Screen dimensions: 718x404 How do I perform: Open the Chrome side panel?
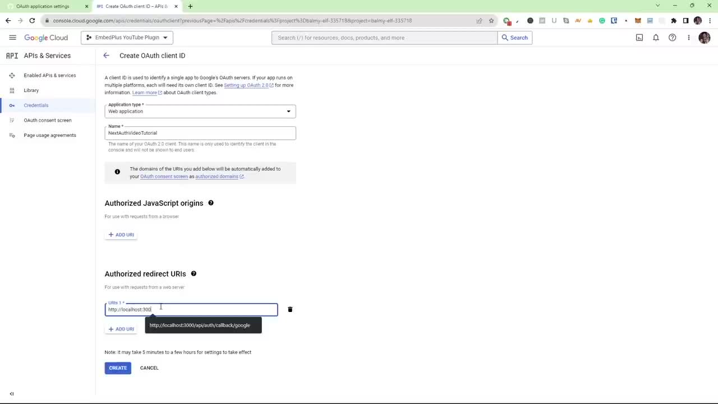pyautogui.click(x=685, y=21)
